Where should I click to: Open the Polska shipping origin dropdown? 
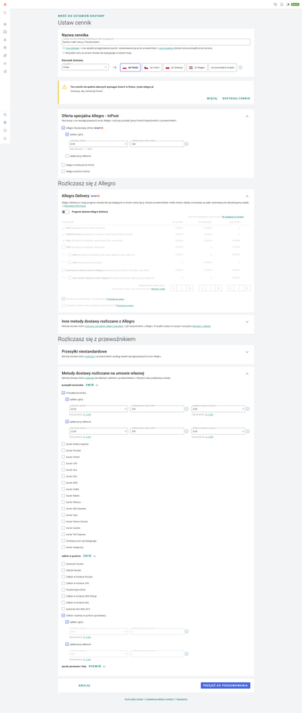pos(85,67)
